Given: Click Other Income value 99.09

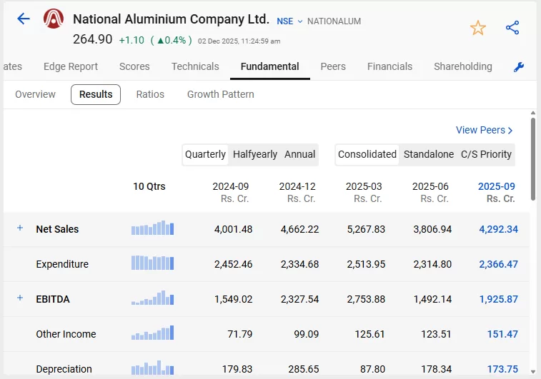Looking at the screenshot, I should tap(307, 334).
